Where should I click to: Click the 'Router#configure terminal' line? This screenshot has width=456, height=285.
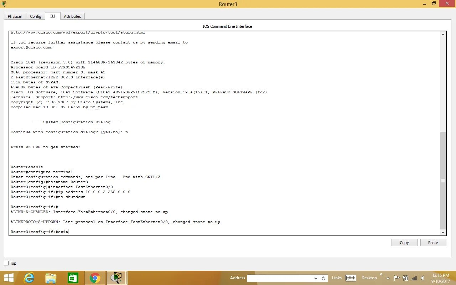tap(42, 172)
